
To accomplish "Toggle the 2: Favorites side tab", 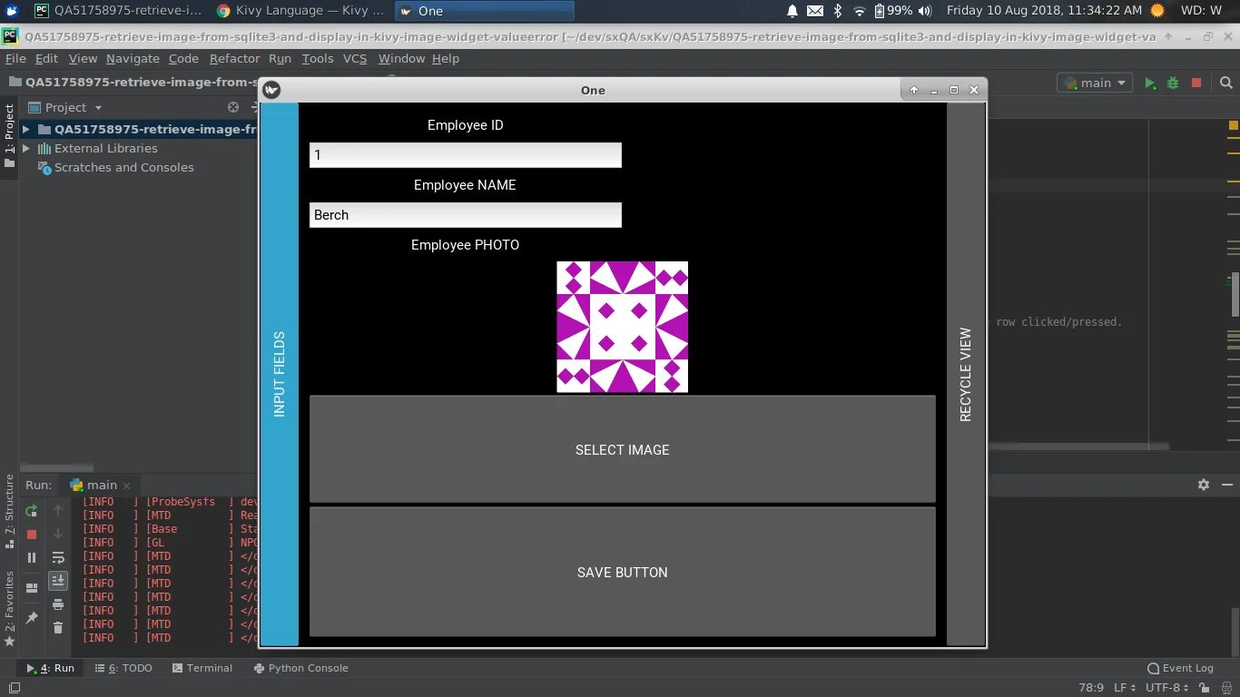I will point(9,609).
